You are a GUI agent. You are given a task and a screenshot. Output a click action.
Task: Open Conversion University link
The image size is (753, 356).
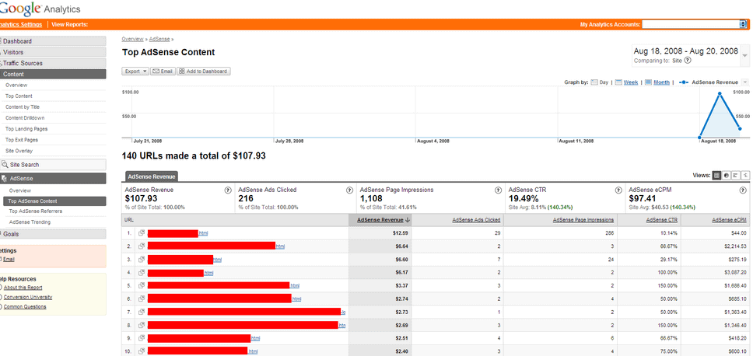click(28, 298)
